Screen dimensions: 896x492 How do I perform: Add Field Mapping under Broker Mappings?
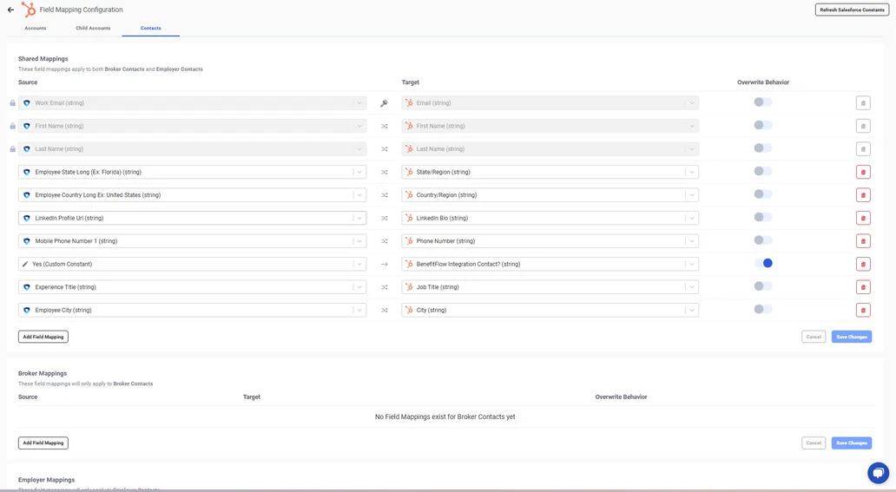coord(43,443)
